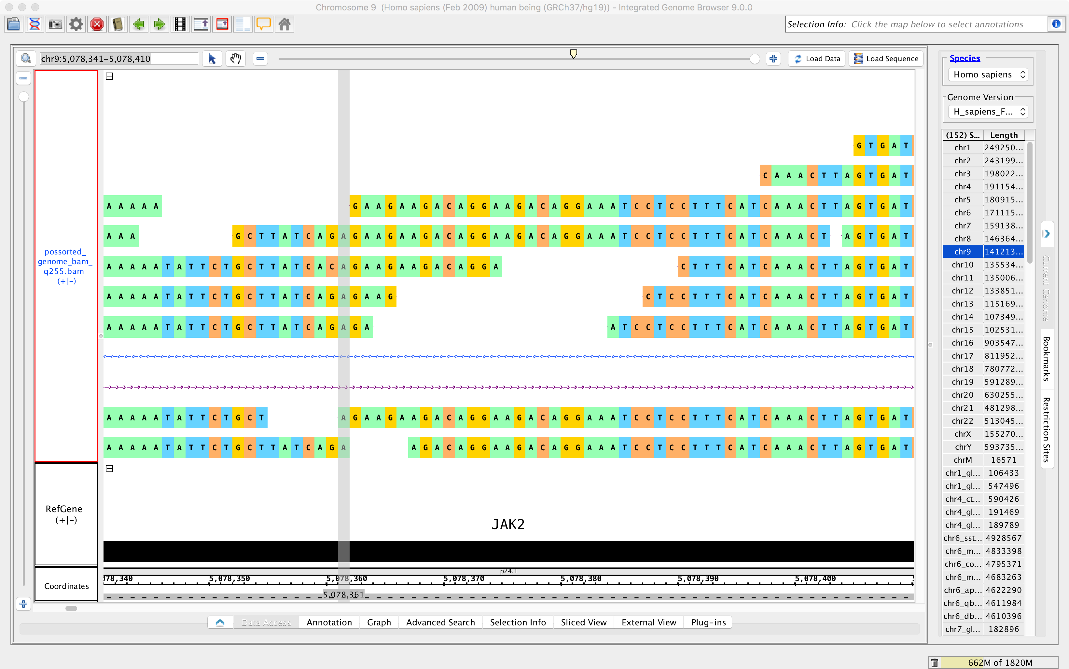The width and height of the screenshot is (1069, 669).
Task: Collapse the RefGene track
Action: point(109,469)
